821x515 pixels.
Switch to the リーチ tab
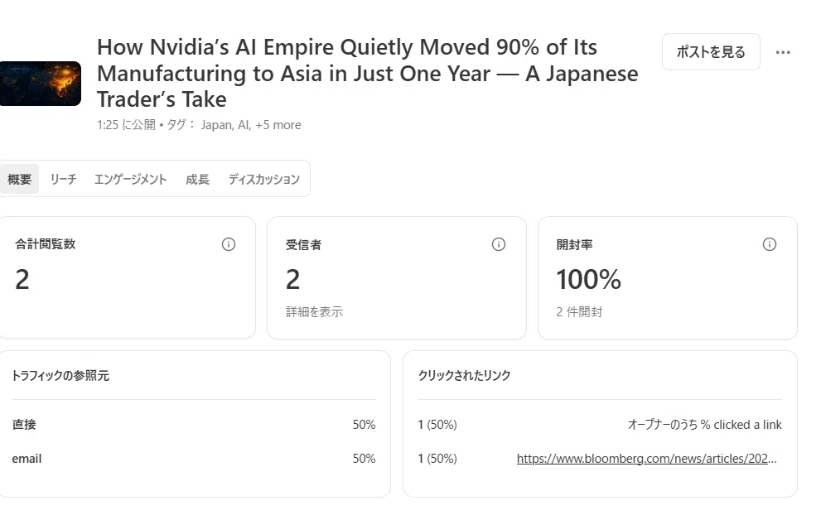coord(63,179)
